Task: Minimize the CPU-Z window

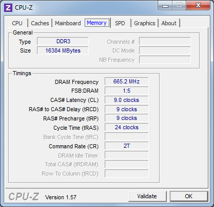Action: (x=165, y=6)
